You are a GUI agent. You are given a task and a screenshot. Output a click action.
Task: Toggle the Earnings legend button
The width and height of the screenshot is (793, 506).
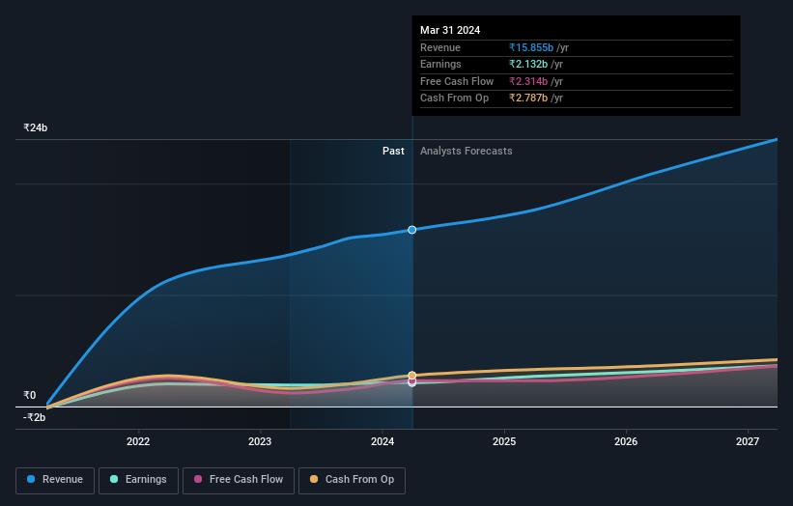click(138, 480)
